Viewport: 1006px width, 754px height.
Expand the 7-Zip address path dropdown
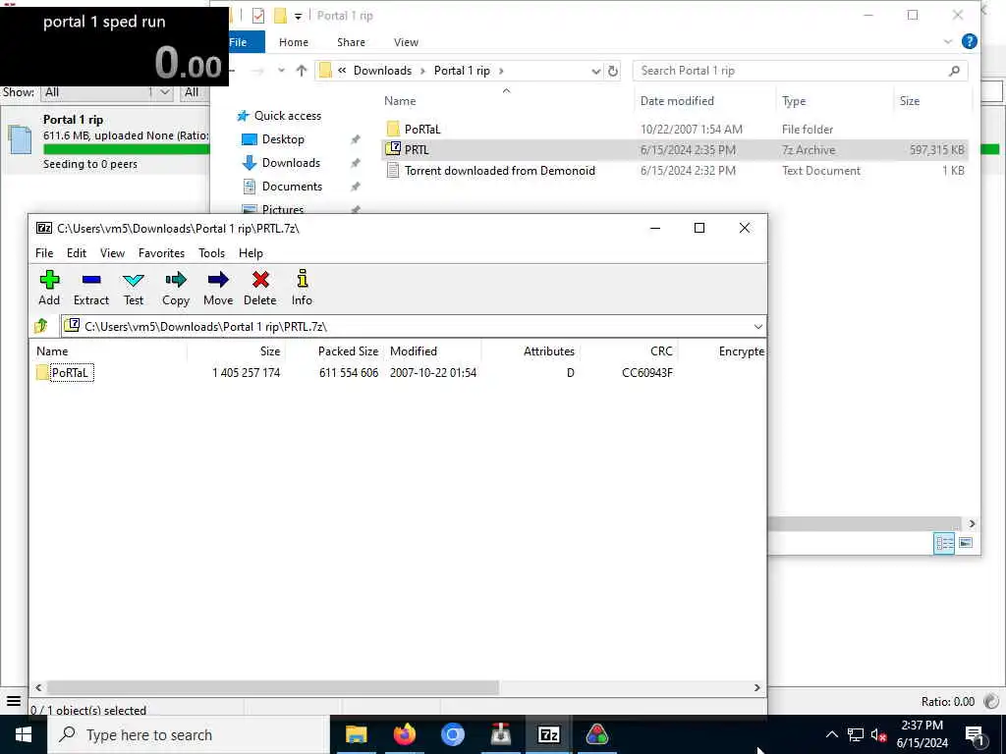coord(757,326)
